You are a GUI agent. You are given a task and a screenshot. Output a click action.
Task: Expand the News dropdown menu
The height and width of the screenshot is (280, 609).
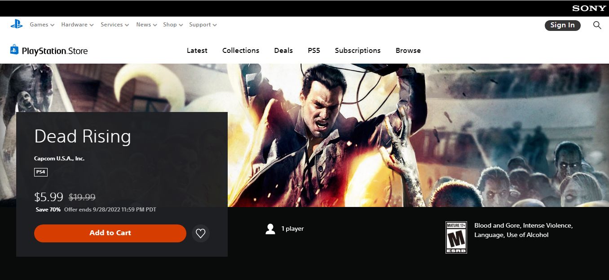[x=147, y=25]
